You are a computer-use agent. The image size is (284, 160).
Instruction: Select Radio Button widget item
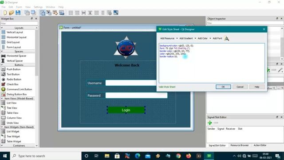14,79
